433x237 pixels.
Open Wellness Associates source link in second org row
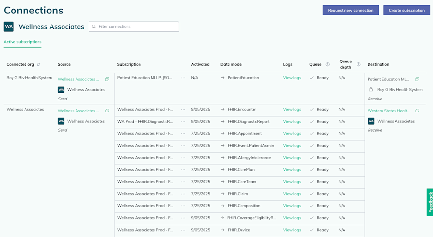[x=78, y=111]
